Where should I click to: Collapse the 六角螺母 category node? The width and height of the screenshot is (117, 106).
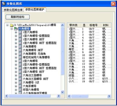[x=12, y=29]
